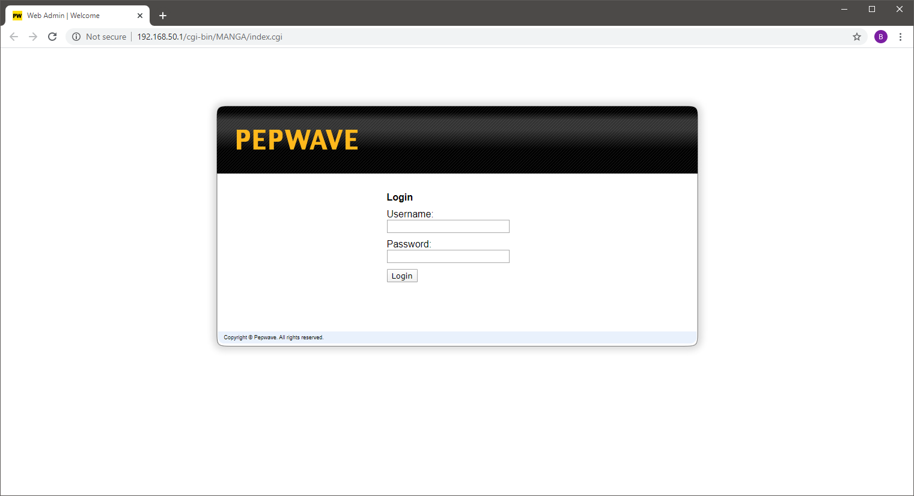Submit the form with the Login button
This screenshot has height=496, width=914.
coord(402,276)
